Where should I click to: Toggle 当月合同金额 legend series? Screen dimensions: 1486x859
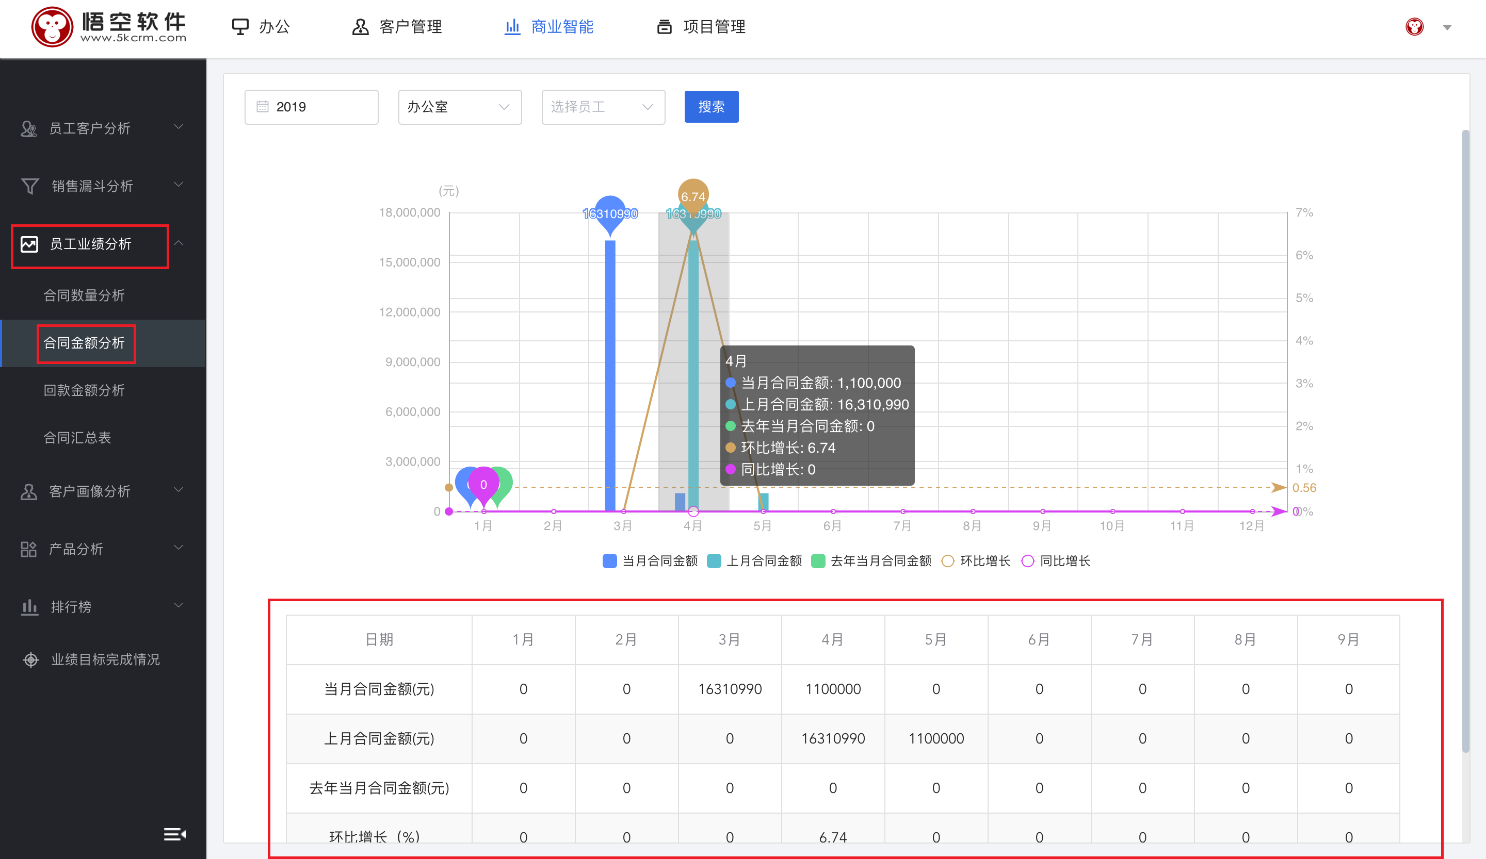click(x=651, y=561)
